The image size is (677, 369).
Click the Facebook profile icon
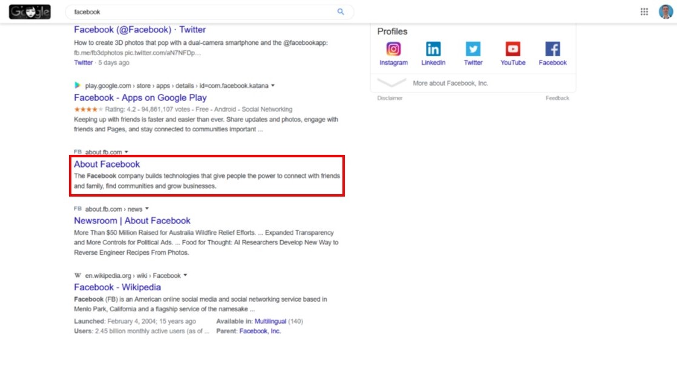click(552, 50)
